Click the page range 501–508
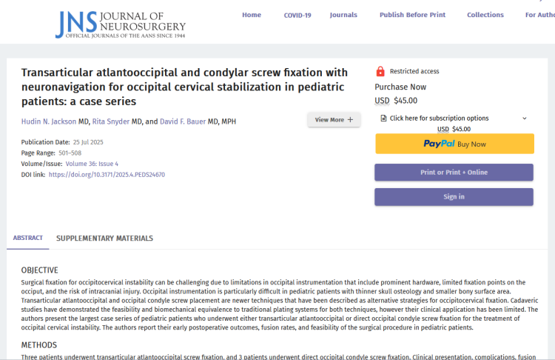Screen dimensions: 555x360 pyautogui.click(x=70, y=153)
